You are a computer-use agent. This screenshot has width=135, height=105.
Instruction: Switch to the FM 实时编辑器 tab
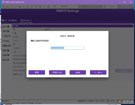coord(9,20)
